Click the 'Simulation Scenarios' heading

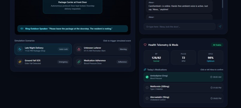(25, 41)
